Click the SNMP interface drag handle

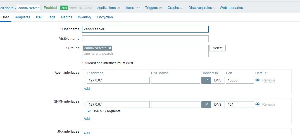pos(85,105)
